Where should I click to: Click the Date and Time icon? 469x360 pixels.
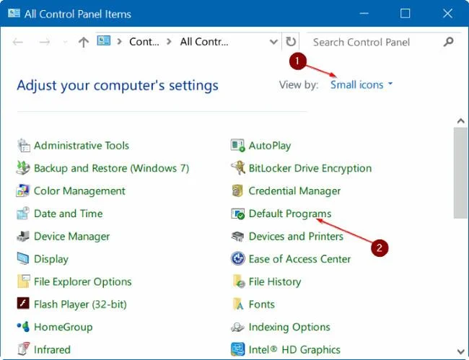click(23, 214)
